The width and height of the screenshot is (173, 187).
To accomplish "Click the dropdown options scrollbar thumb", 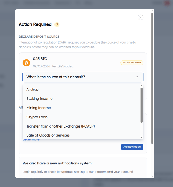I will pyautogui.click(x=141, y=105).
